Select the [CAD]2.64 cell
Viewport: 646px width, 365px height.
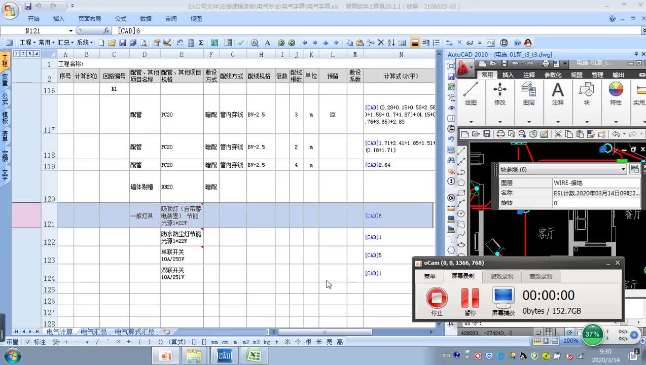(x=399, y=165)
